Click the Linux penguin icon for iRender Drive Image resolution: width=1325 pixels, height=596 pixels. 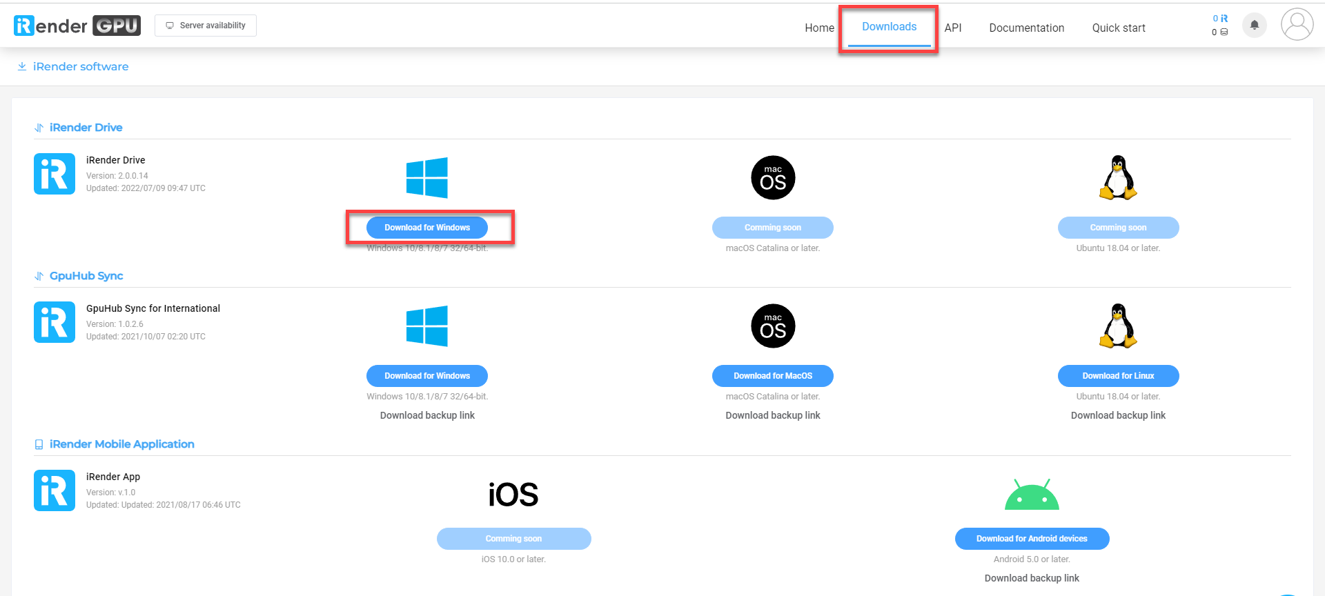[1118, 177]
